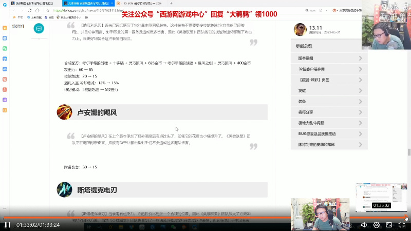Screen dimensions: 411x231
Task: Click the browser home icon
Action: pyautogui.click(x=37, y=10)
